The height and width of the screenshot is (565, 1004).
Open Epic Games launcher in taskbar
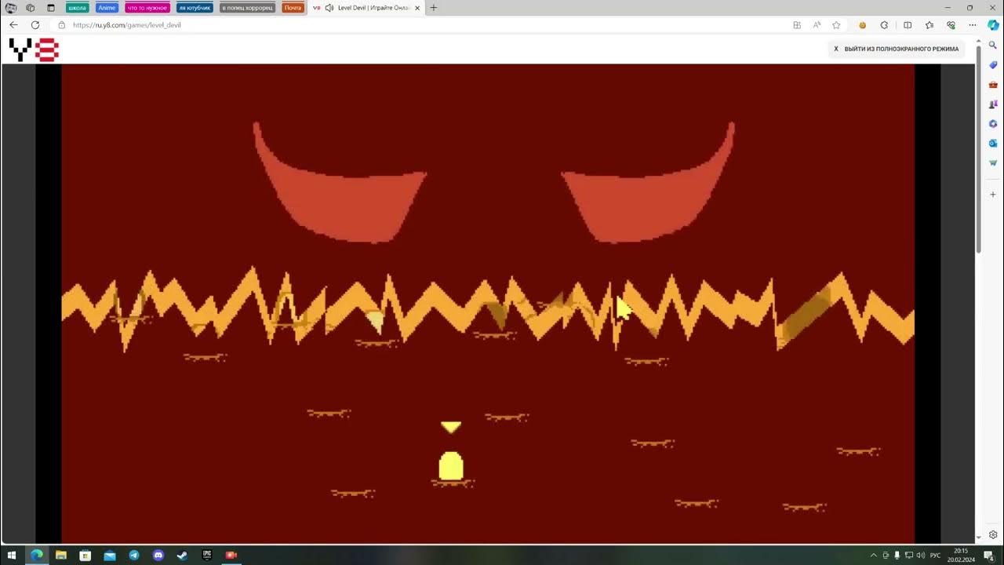(x=207, y=556)
